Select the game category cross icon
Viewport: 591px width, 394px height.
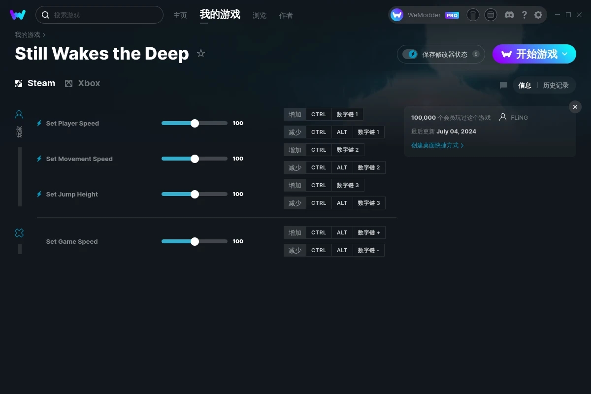pos(19,233)
